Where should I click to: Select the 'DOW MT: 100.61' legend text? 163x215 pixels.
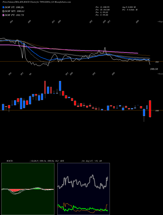point(14,11)
